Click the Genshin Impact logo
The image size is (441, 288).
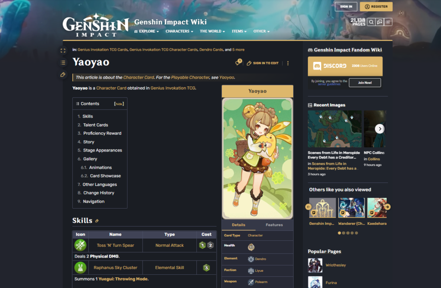(96, 25)
